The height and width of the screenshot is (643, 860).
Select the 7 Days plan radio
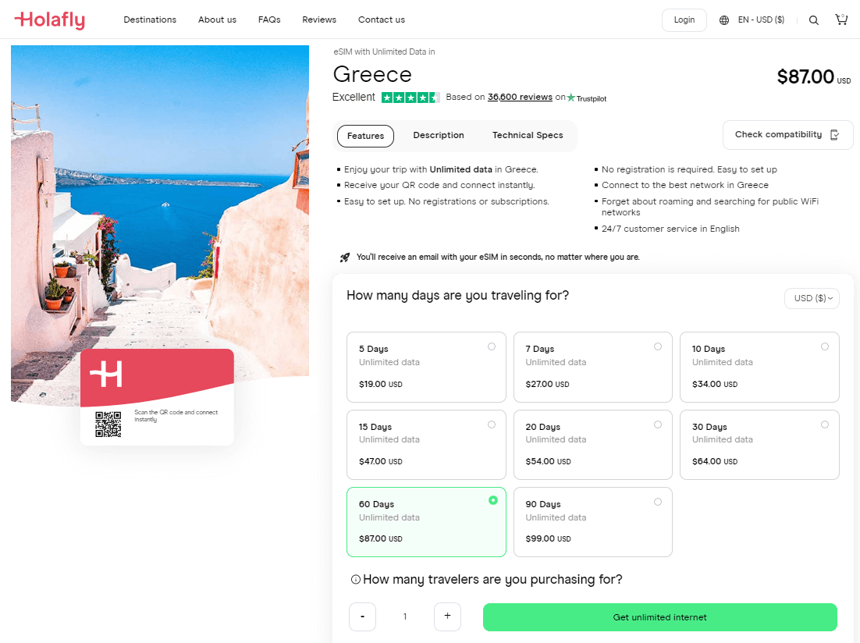pyautogui.click(x=658, y=346)
